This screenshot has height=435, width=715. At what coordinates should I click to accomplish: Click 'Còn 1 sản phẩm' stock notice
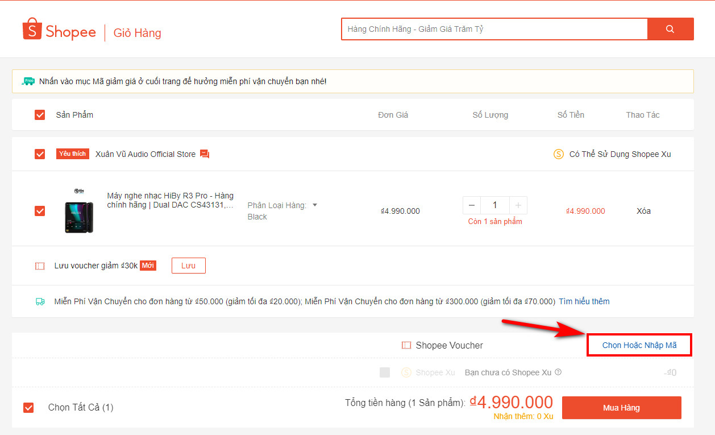click(495, 222)
